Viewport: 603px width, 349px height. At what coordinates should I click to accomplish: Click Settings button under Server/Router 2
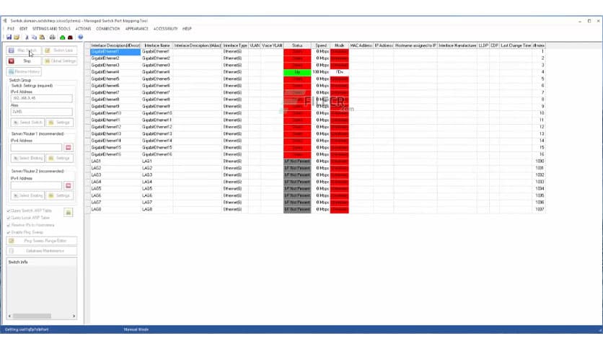59,195
